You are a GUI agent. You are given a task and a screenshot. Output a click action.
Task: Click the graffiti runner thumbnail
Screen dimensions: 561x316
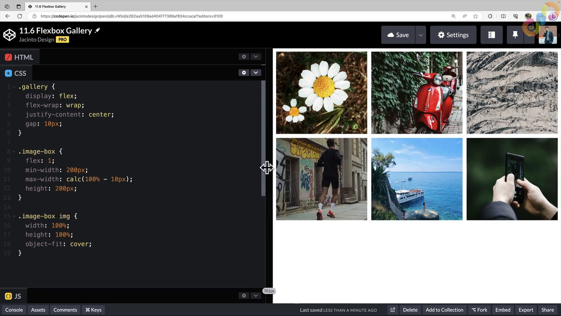coord(322,179)
